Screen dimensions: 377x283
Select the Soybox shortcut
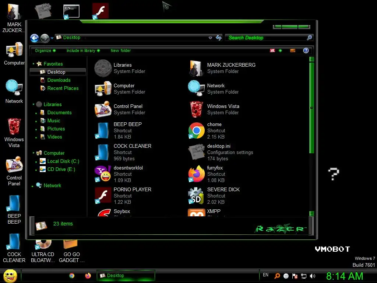click(x=113, y=213)
